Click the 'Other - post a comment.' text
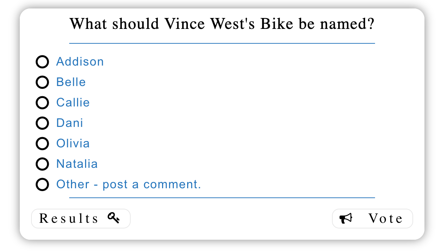Viewport: 440px width, 251px height. point(129,184)
